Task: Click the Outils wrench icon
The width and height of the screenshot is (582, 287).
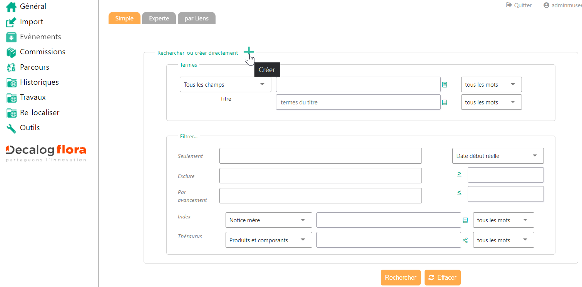Action: pos(12,128)
